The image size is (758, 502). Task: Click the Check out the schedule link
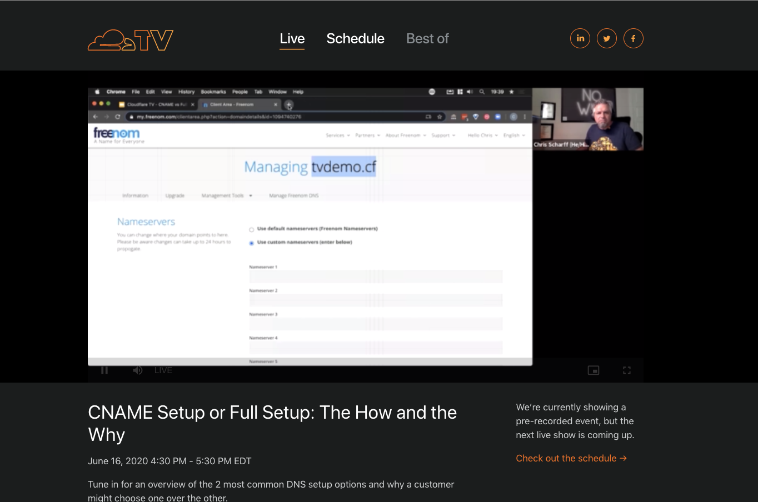pyautogui.click(x=571, y=458)
